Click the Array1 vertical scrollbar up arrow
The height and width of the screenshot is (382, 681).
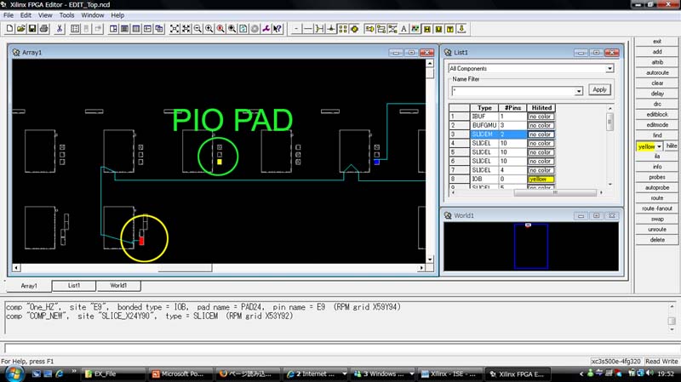click(430, 63)
